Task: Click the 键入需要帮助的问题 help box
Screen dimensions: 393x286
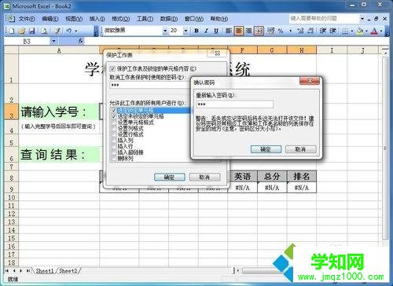Action: pos(325,19)
